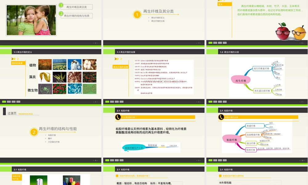Click the 普通纤维 branch in mind map

(255, 126)
